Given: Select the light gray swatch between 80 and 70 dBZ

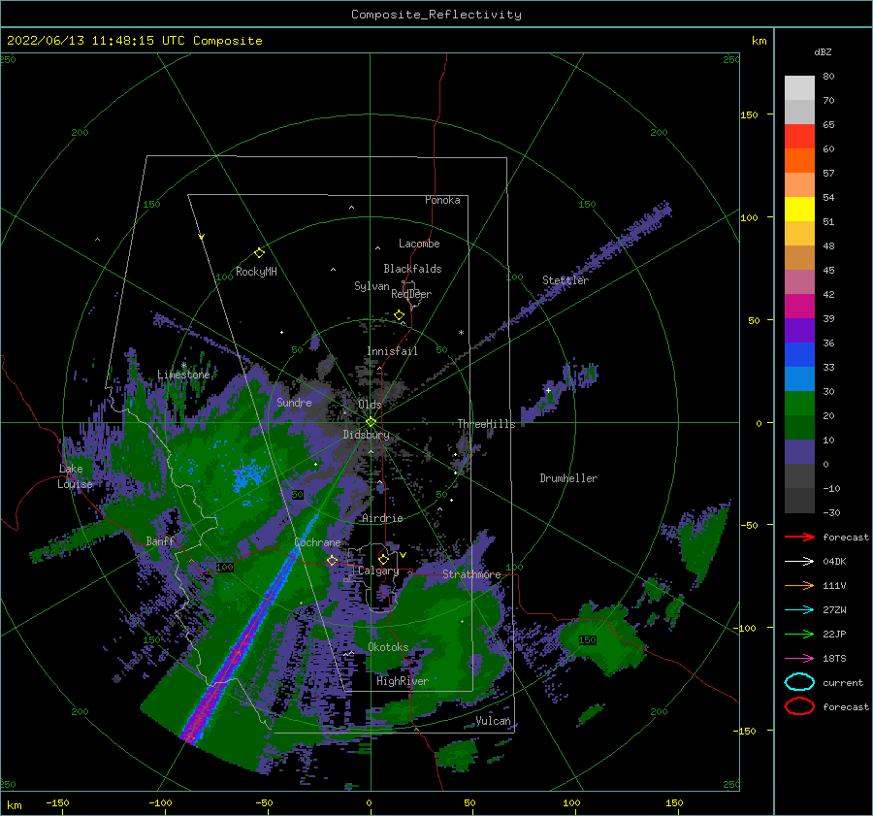Looking at the screenshot, I should (x=799, y=88).
